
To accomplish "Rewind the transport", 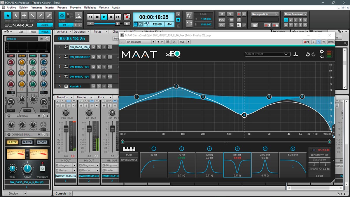I will 90,17.
